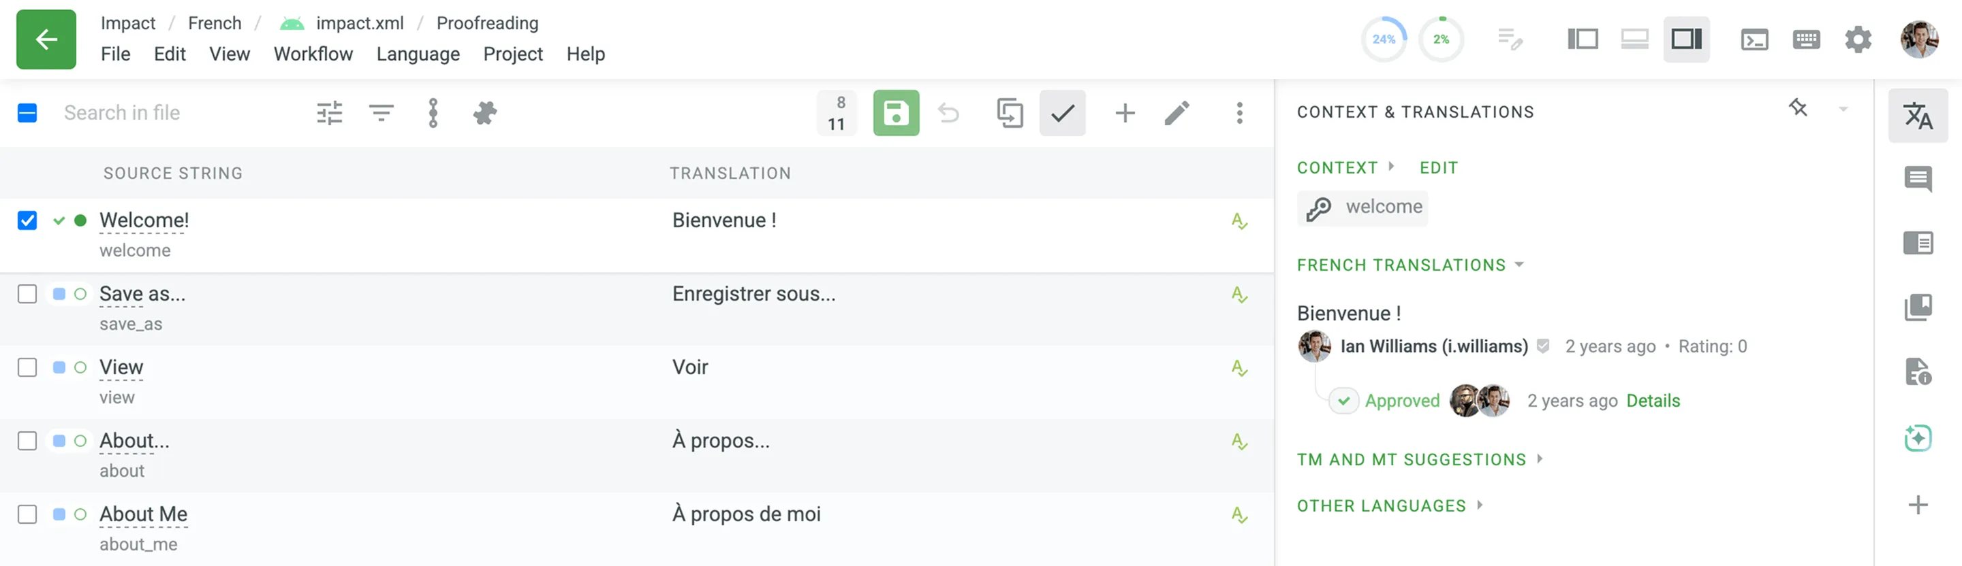This screenshot has height=566, width=1962.
Task: Open the settings gear icon
Action: (1858, 39)
